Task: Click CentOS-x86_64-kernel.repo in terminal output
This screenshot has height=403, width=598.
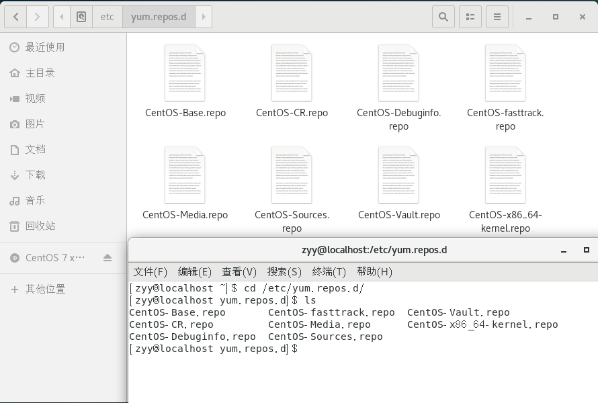Action: click(x=482, y=325)
